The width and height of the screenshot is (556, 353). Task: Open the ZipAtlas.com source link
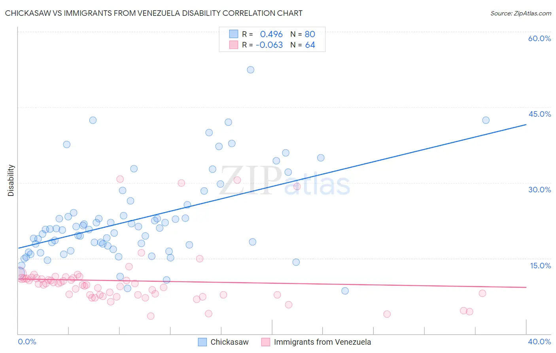521,13
